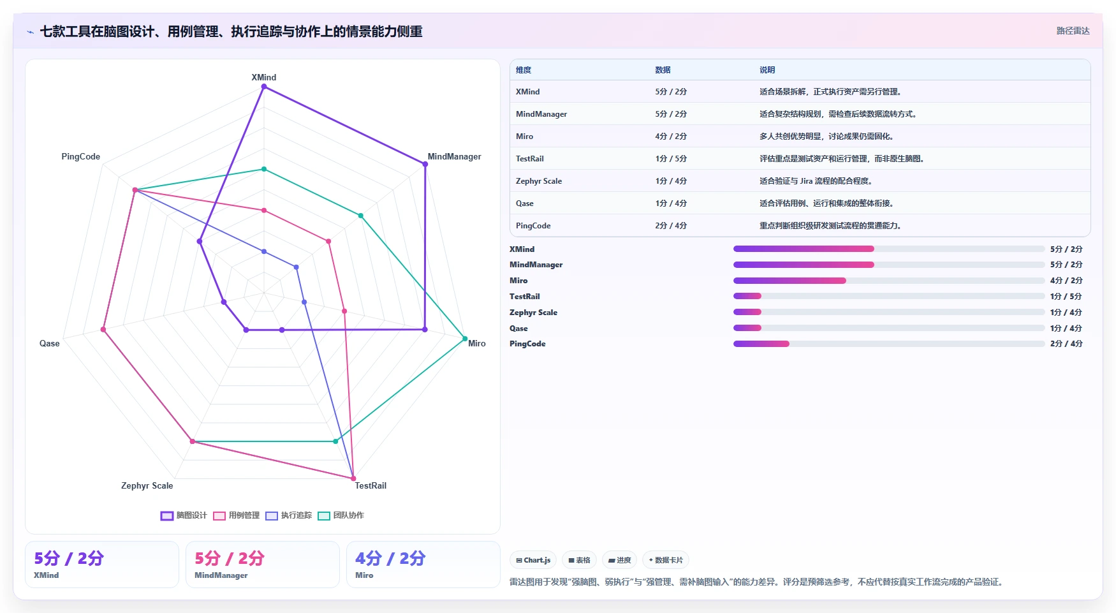Click the MindManager axis label on radar
Viewport: 1116px width, 613px height.
pyautogui.click(x=454, y=156)
